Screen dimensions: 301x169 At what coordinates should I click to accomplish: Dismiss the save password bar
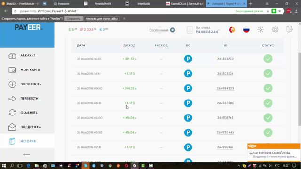(124, 19)
